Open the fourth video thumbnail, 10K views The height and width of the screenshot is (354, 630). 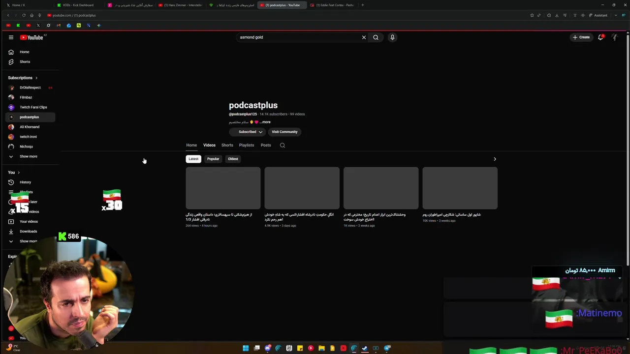(460, 188)
